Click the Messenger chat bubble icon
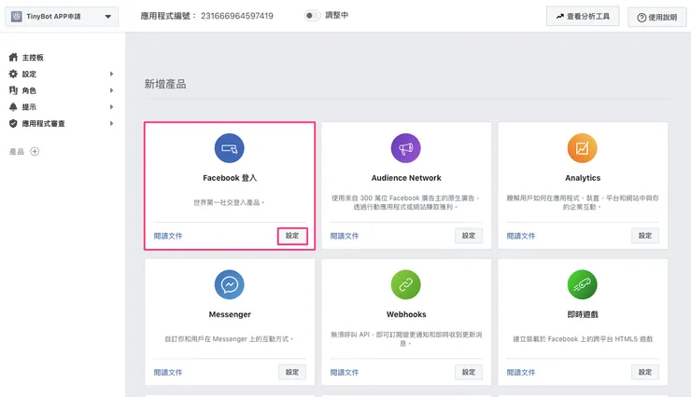Image resolution: width=691 pixels, height=397 pixels. click(229, 284)
